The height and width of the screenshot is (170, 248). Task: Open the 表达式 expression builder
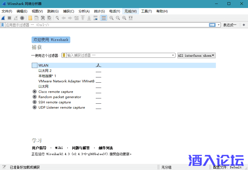tap(230, 25)
